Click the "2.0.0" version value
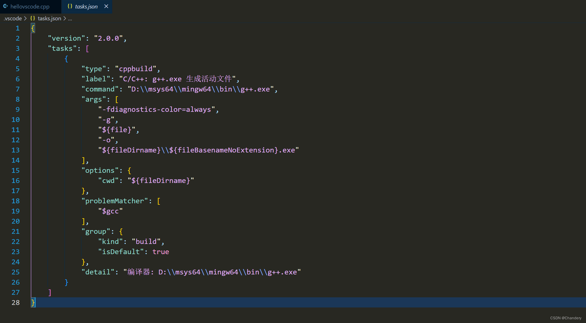Viewport: 586px width, 323px height. coord(108,38)
